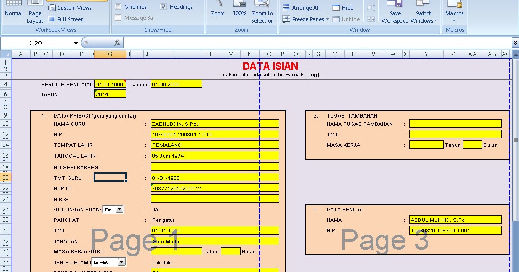Click Synchronous Scrolling icon in Window group

coord(371,8)
